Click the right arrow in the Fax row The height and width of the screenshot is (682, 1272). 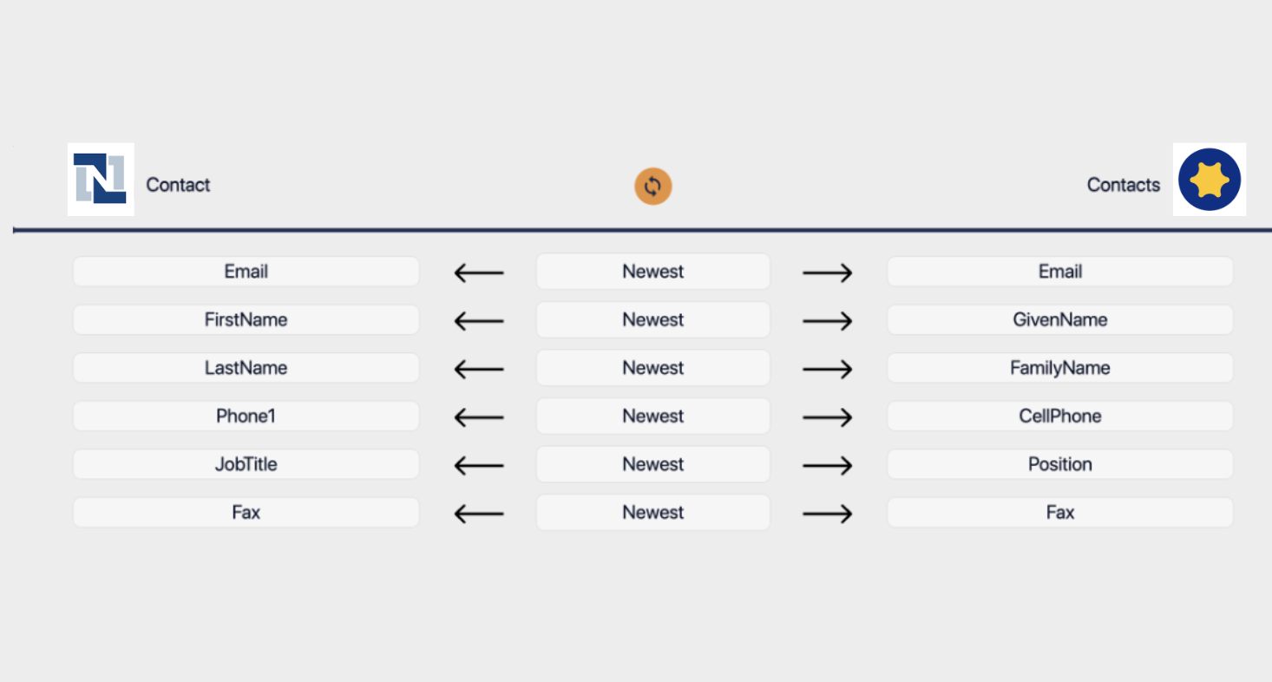pos(828,514)
